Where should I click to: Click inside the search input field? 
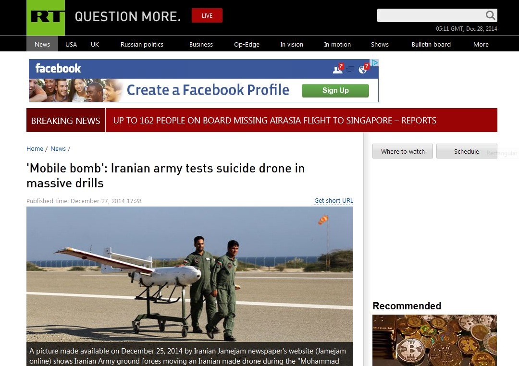pyautogui.click(x=431, y=15)
